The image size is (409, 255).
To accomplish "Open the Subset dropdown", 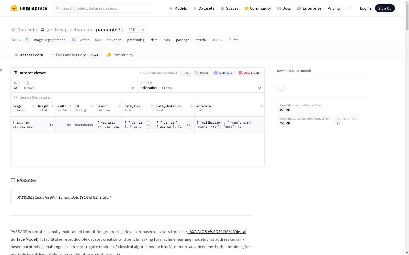I will click(74, 85).
